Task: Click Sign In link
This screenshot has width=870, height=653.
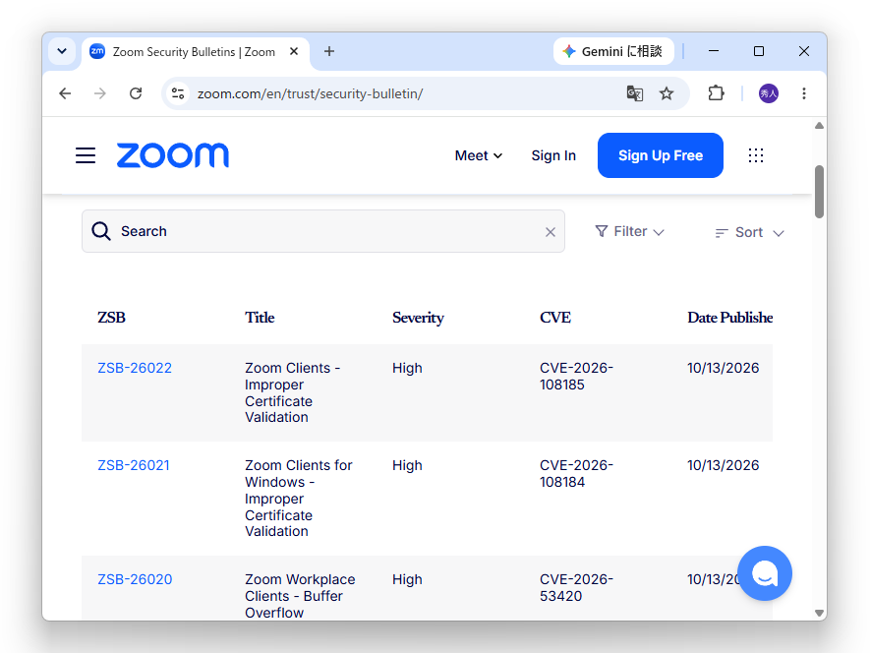Action: coord(553,155)
